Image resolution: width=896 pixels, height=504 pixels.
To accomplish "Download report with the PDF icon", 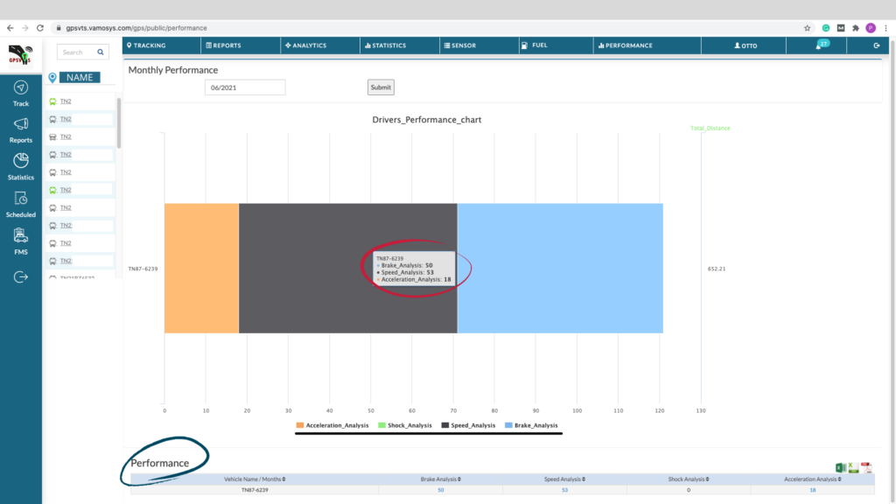I will click(866, 468).
